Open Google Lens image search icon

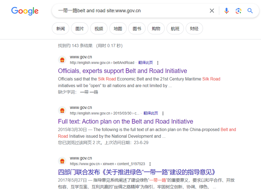[238, 11]
